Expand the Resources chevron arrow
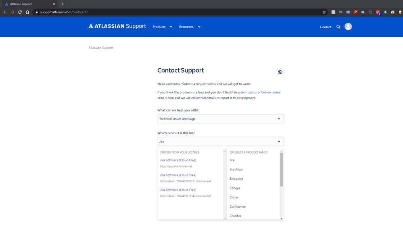The height and width of the screenshot is (227, 403). click(199, 27)
